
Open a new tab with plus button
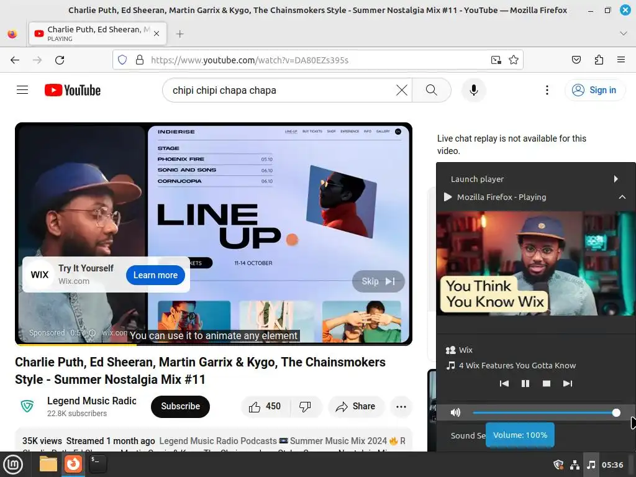[x=180, y=34]
